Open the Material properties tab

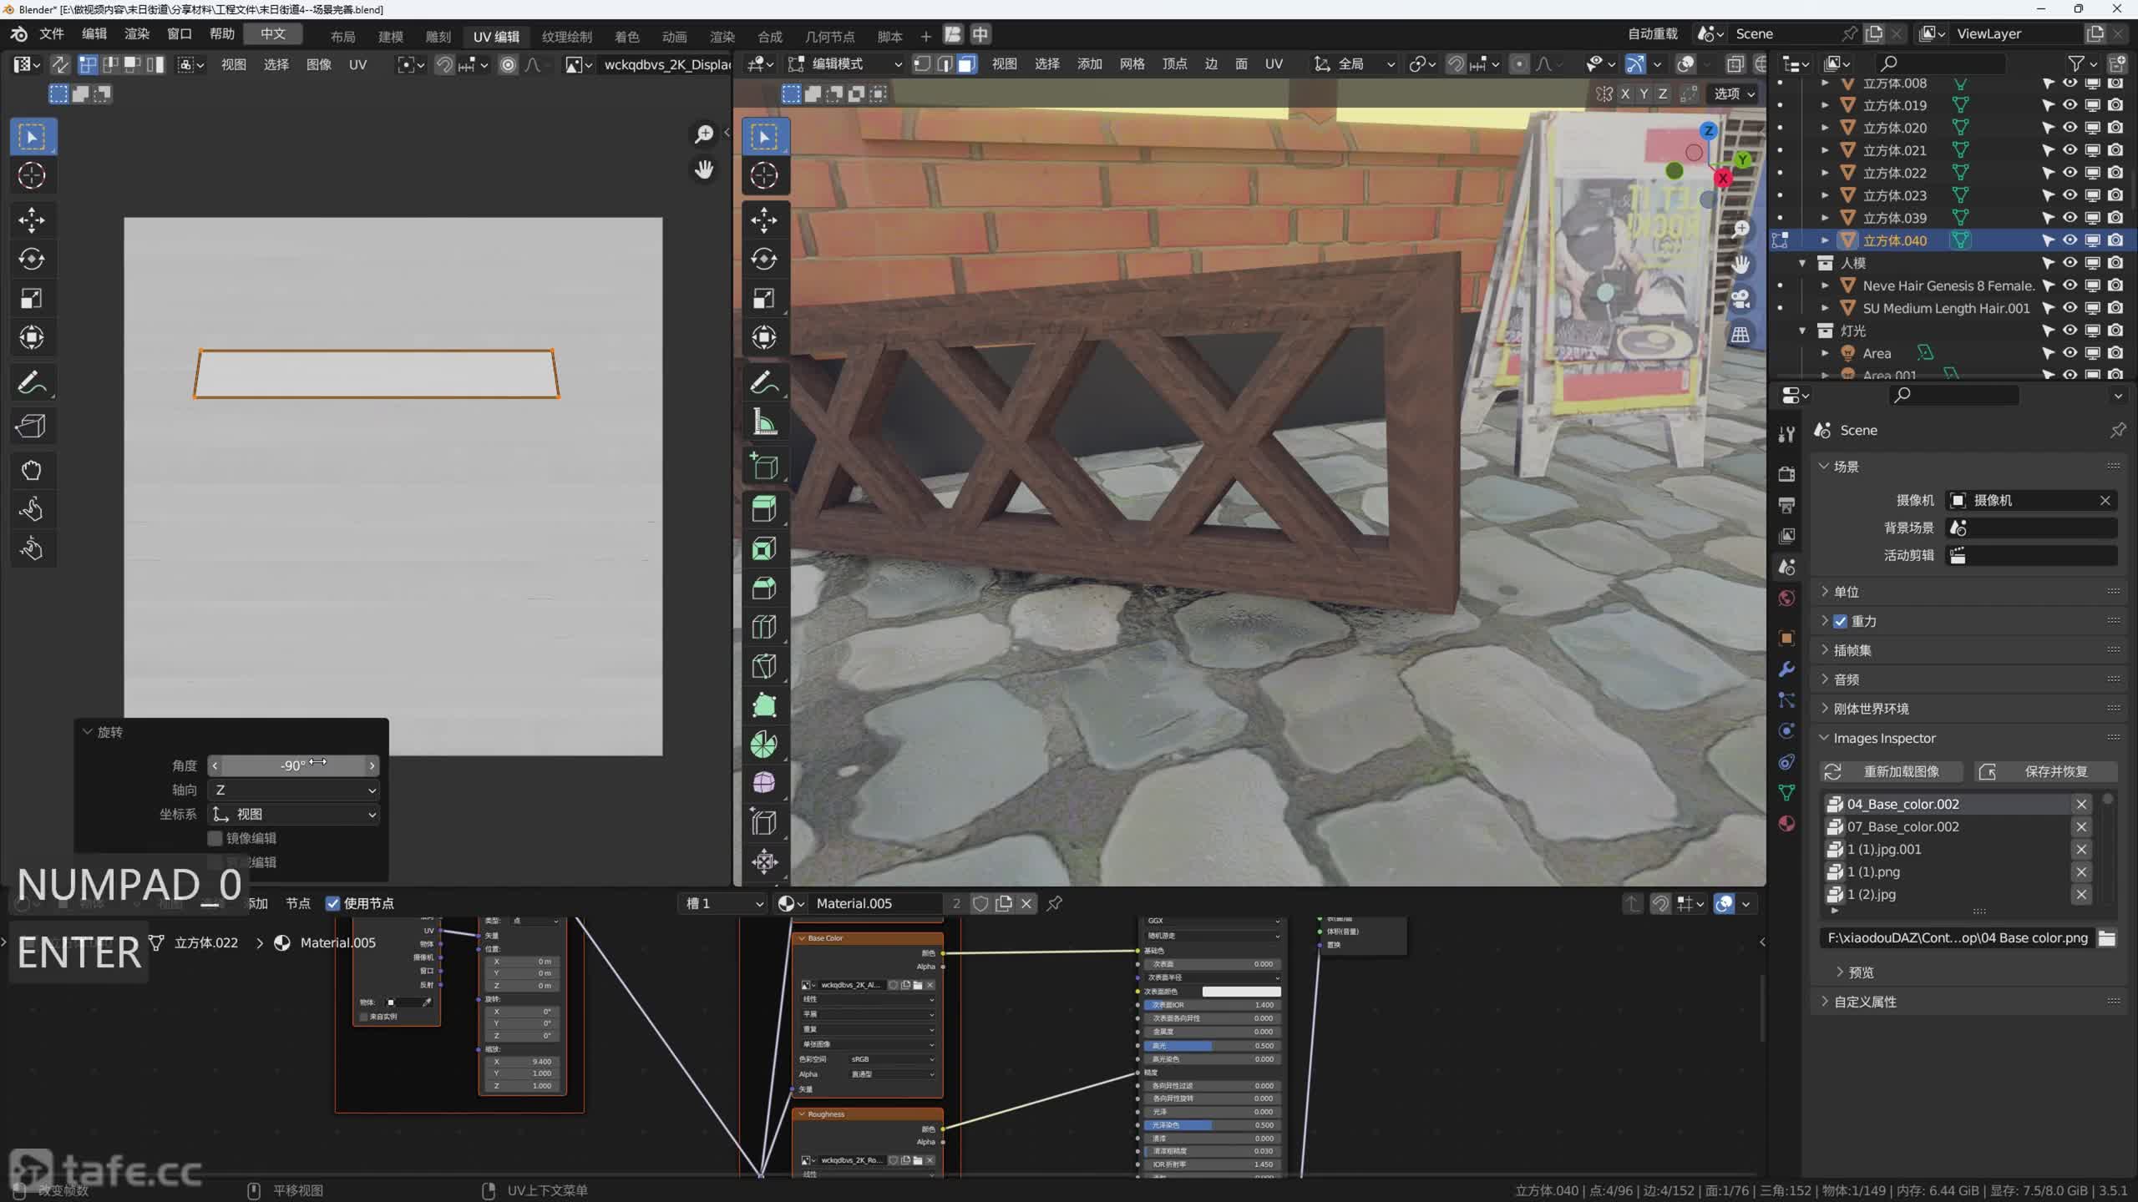[x=1786, y=824]
